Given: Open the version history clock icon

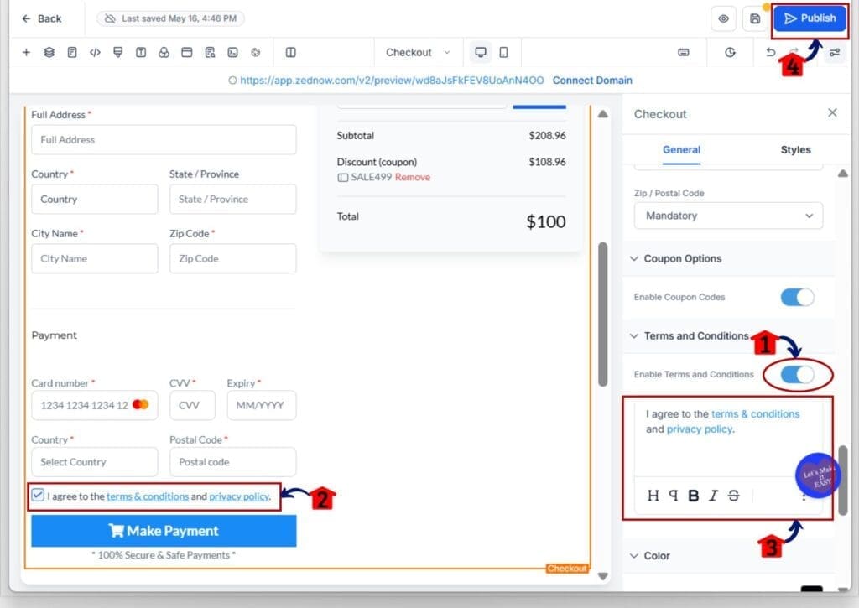Looking at the screenshot, I should [730, 52].
